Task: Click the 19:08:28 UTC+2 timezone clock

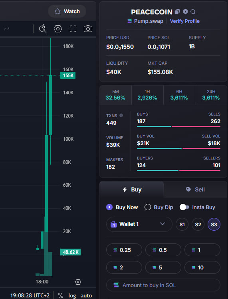Action: click(x=30, y=295)
